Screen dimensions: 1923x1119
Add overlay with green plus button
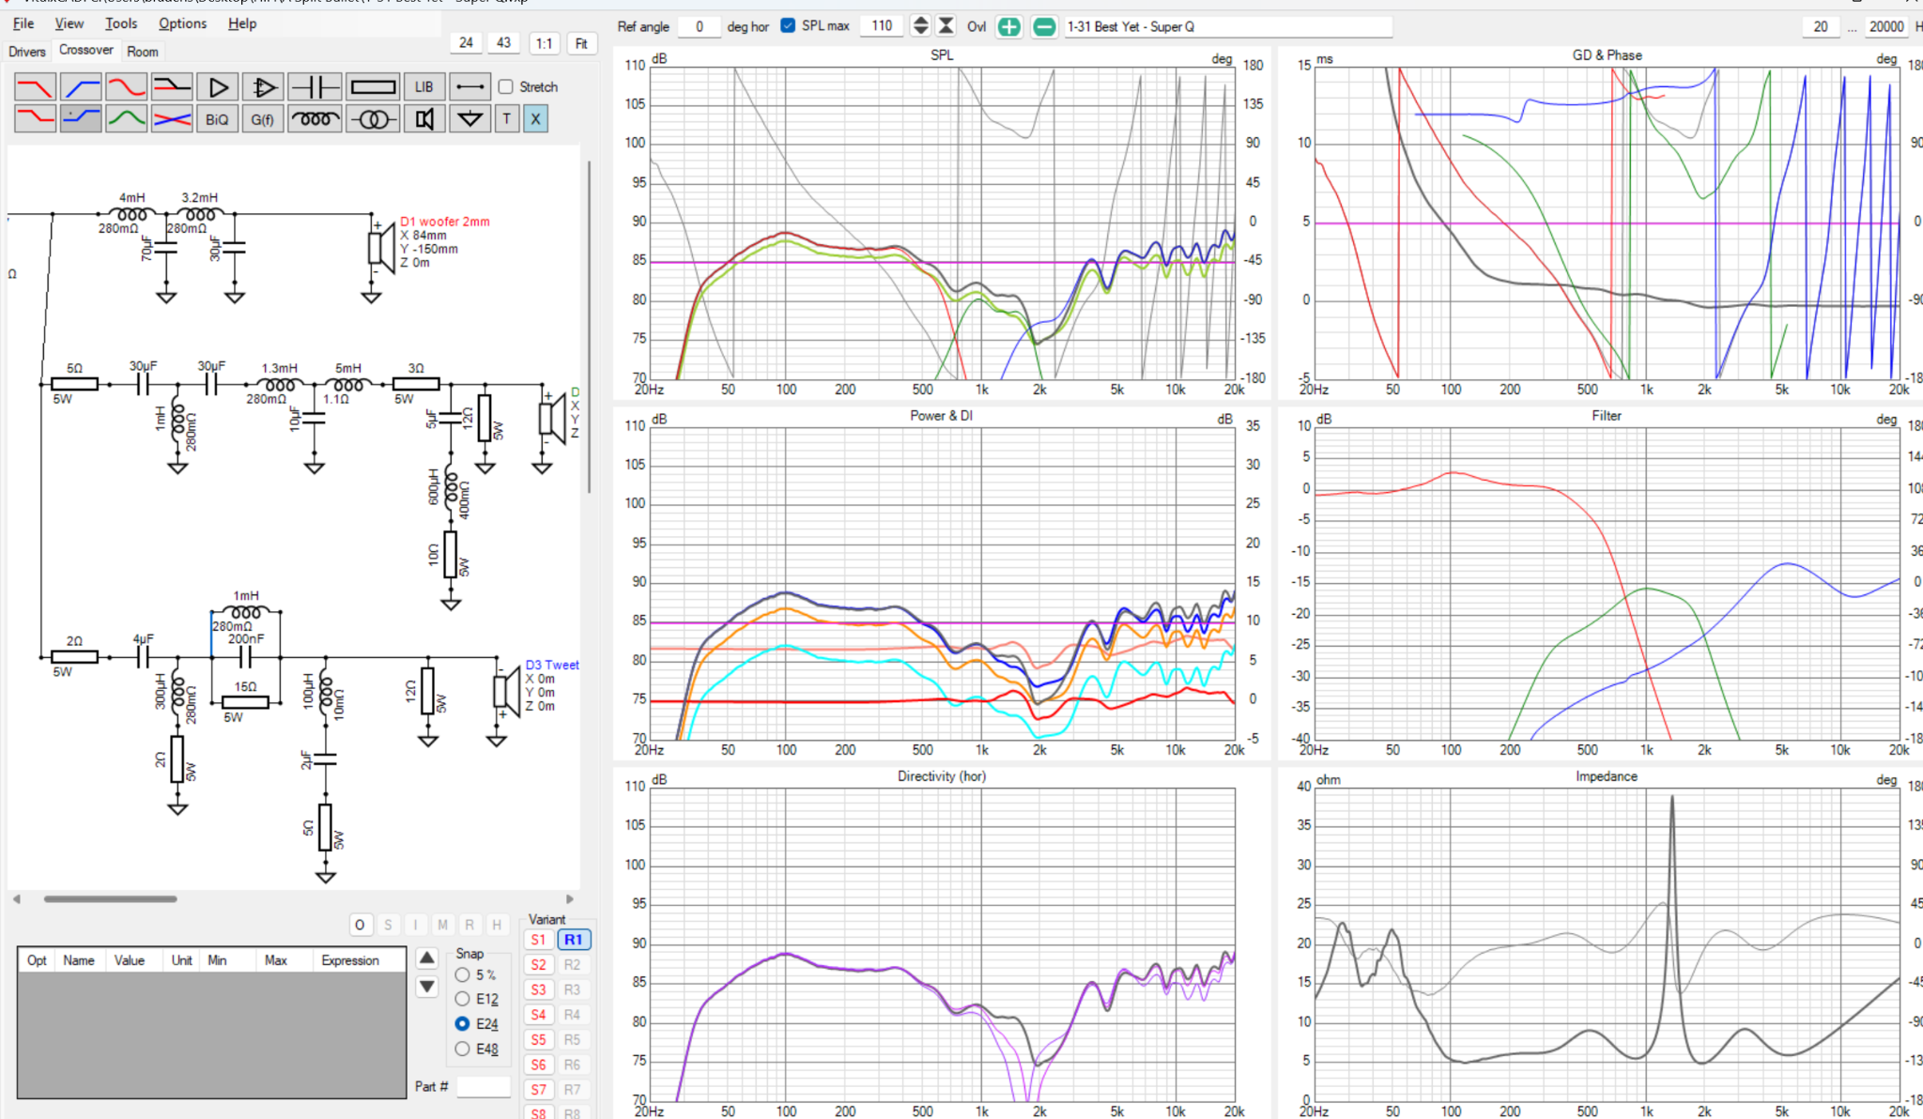point(1008,26)
